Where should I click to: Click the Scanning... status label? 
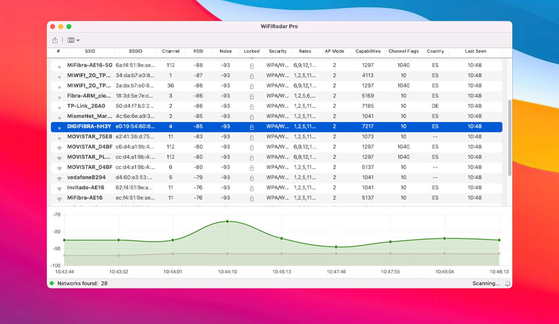point(486,283)
